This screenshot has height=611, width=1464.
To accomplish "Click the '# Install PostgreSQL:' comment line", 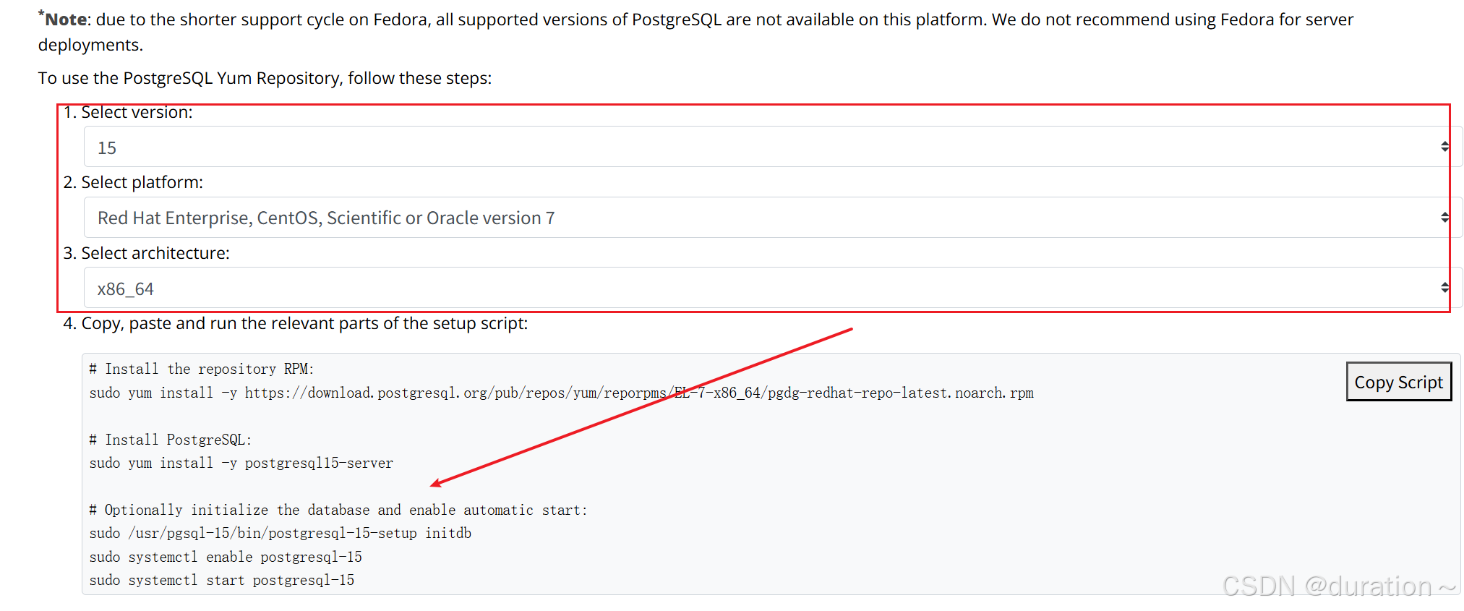I will point(171,440).
